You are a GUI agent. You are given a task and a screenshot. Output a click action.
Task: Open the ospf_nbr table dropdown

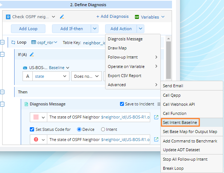click(56, 42)
